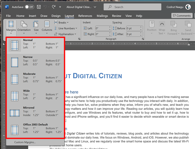Increase the Indent Left value with stepper
Screen dimensions: 195x149
tap(110, 27)
